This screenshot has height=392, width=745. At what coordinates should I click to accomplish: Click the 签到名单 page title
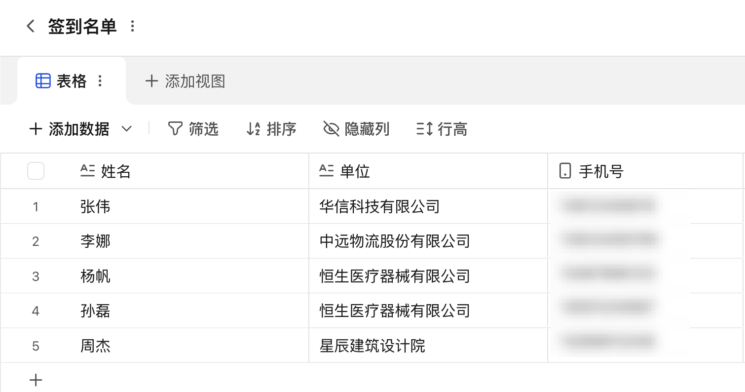click(82, 26)
